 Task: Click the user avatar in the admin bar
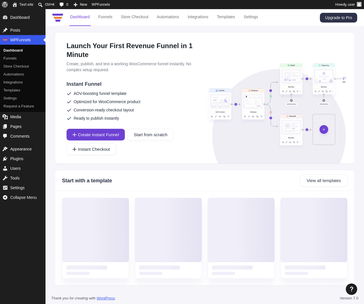point(359,5)
